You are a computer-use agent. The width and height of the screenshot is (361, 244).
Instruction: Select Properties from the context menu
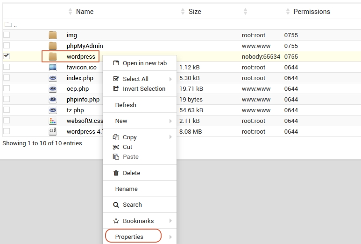pyautogui.click(x=129, y=237)
